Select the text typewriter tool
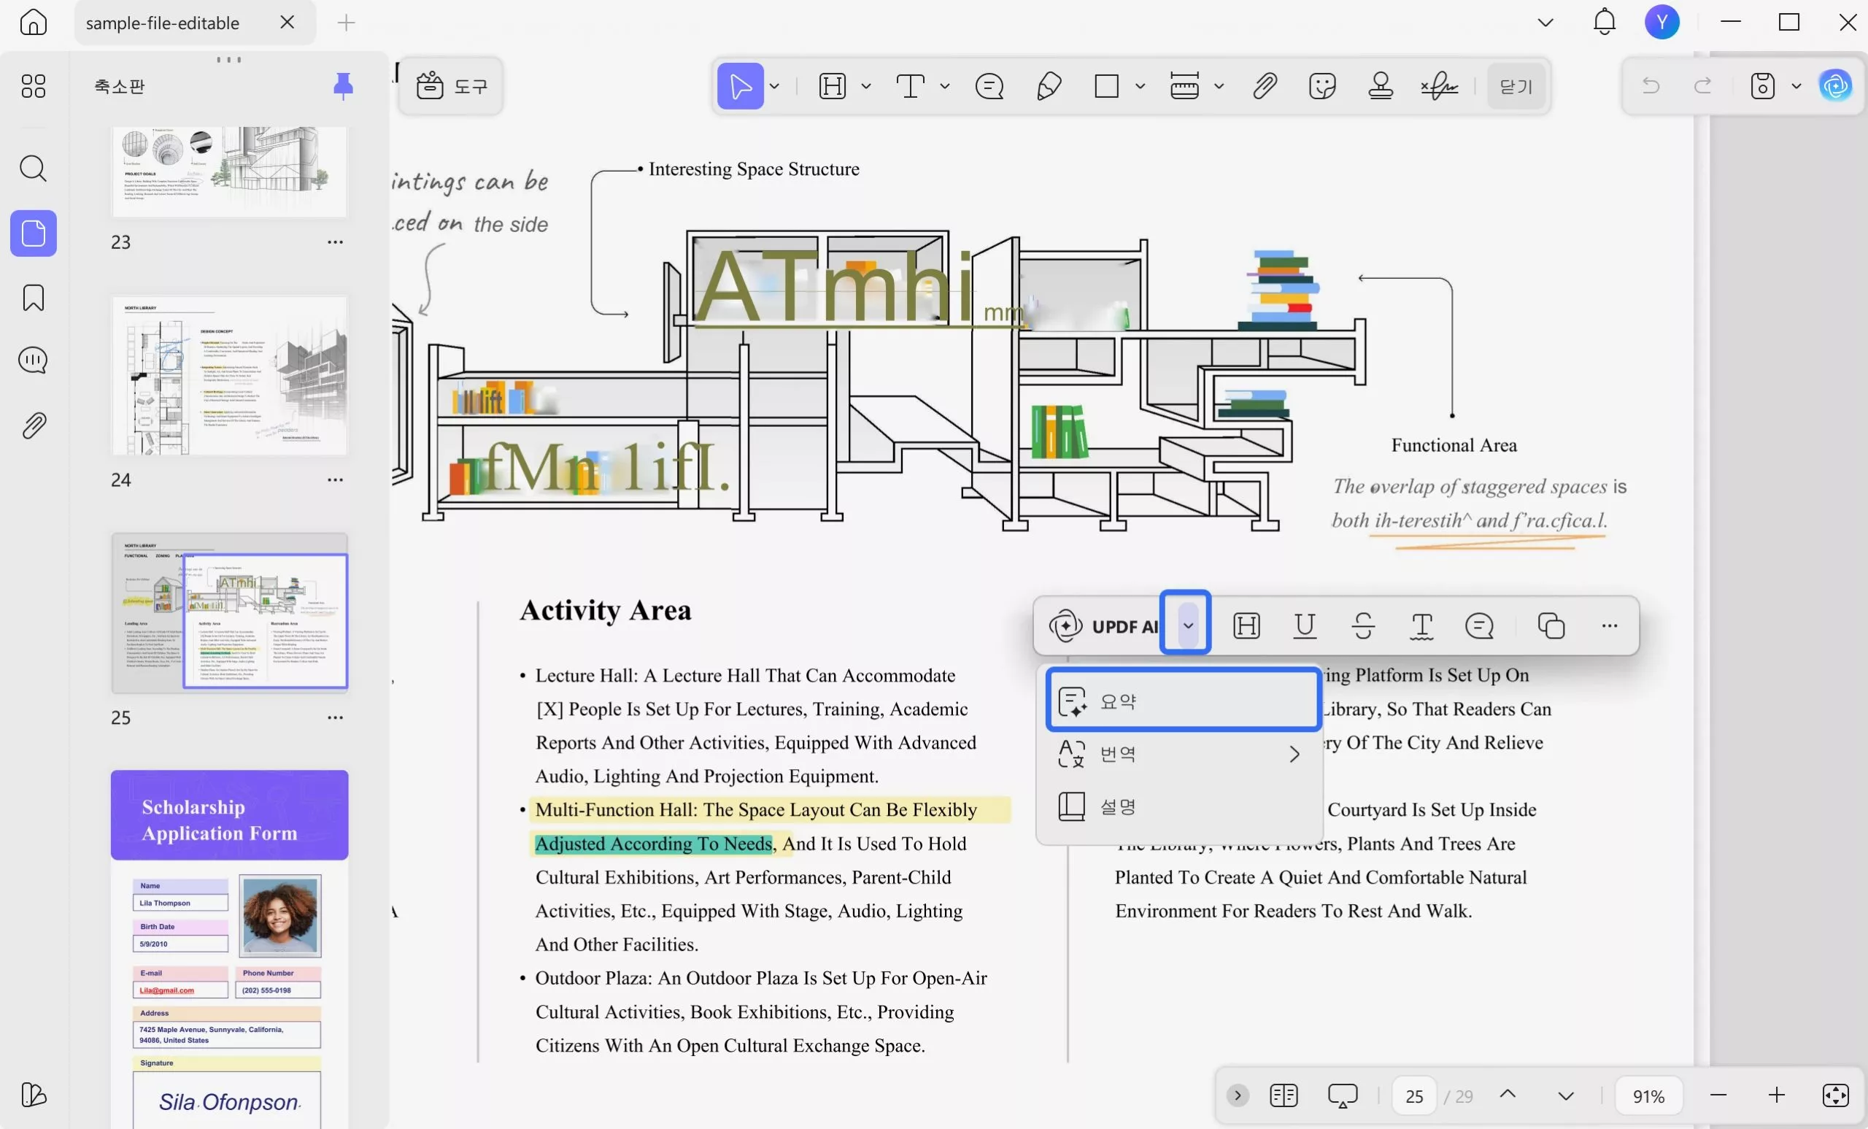This screenshot has width=1868, height=1129. coord(911,85)
